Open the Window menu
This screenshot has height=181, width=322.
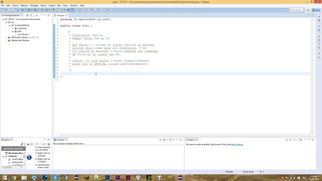coord(74,6)
